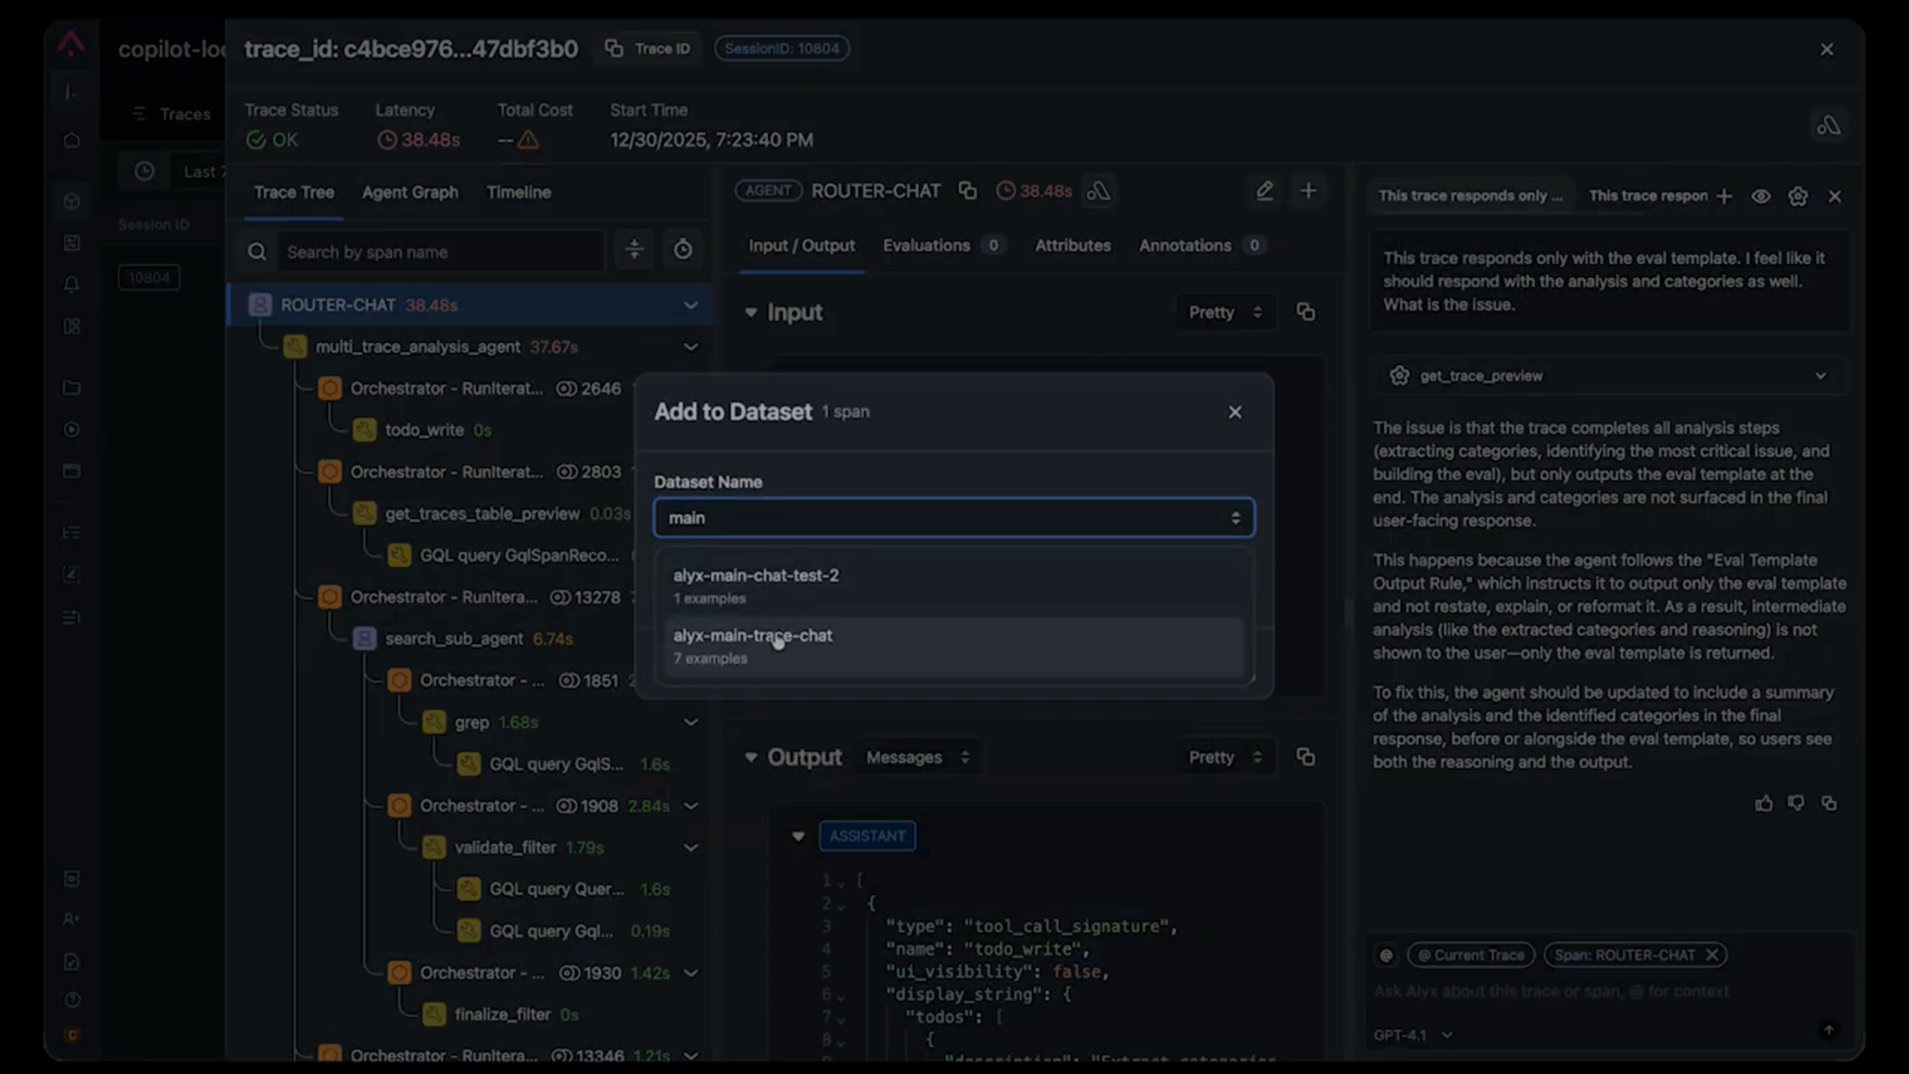Viewport: 1909px width, 1074px height.
Task: Click the Alyx icon next to span latency
Action: pyautogui.click(x=1099, y=191)
